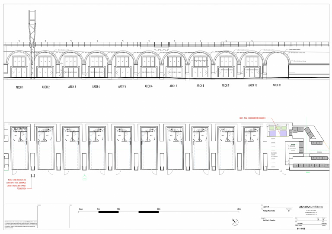Viewport: 332px width, 234px height.
Task: Click the ARCH 1 elevation label
Action: coord(19,87)
